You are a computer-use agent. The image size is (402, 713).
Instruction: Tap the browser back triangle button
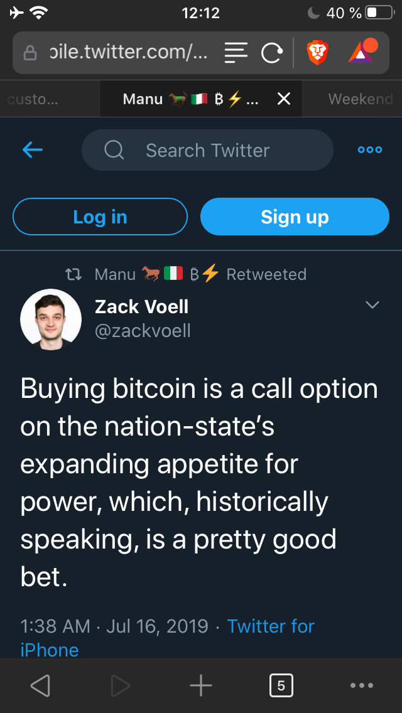(40, 685)
